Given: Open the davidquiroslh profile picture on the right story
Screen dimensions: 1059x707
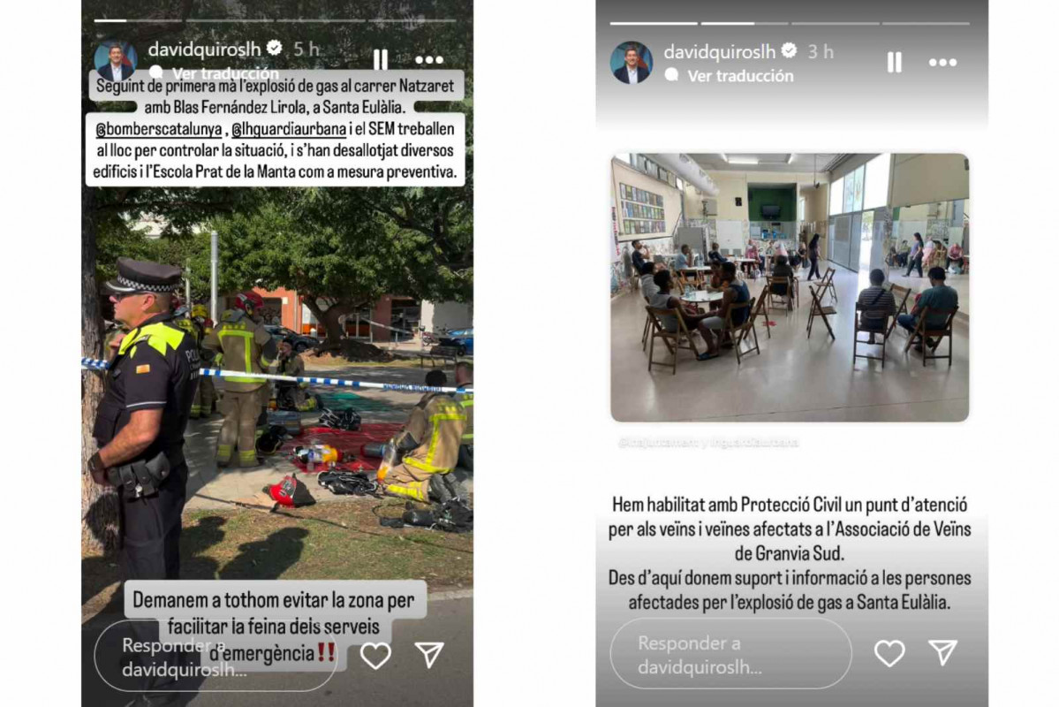Looking at the screenshot, I should (632, 62).
